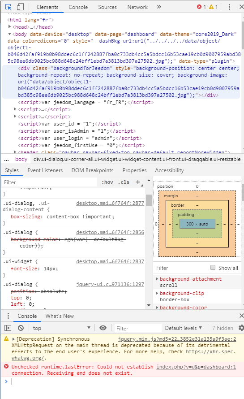Show more DevTools tabs chevron

(x=159, y=7)
